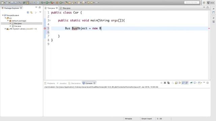Close the Car.java editor tab

coord(57,8)
